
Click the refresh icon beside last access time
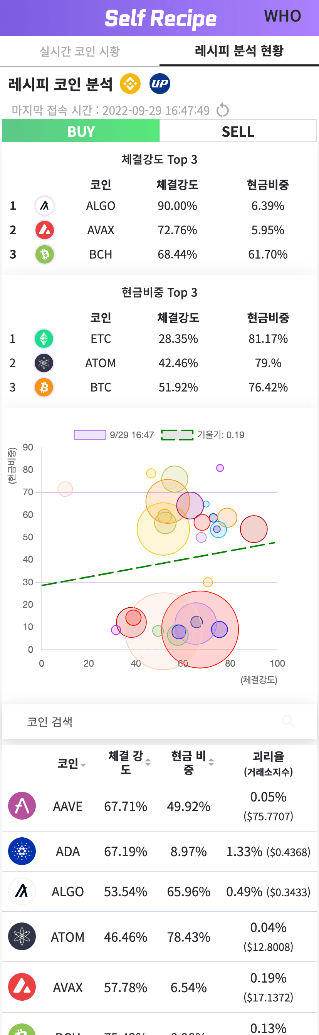pyautogui.click(x=223, y=110)
